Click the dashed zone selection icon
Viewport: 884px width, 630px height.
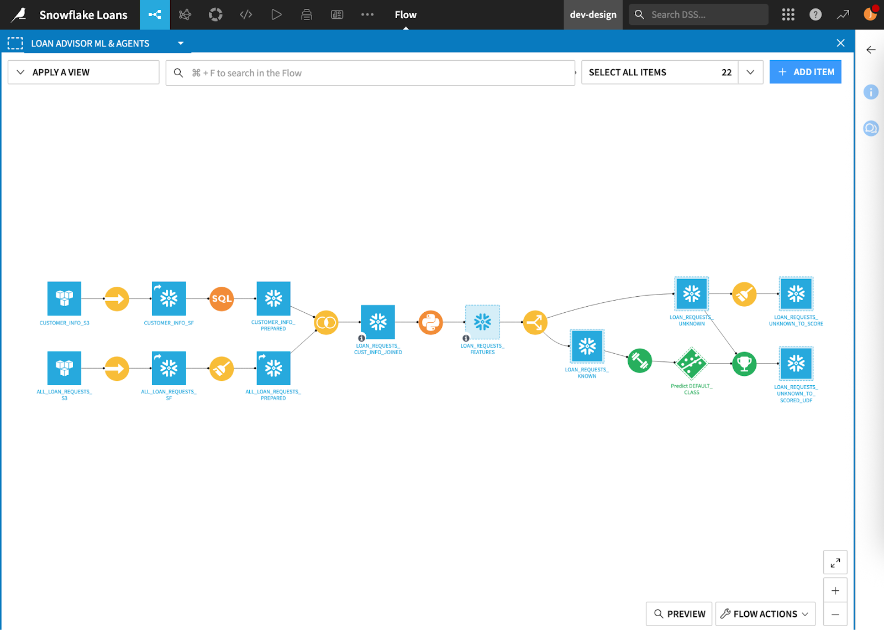point(15,43)
